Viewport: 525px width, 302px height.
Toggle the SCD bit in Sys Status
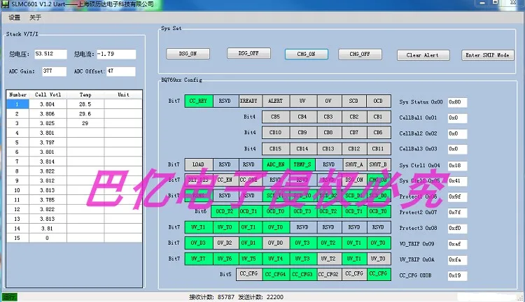click(x=354, y=101)
